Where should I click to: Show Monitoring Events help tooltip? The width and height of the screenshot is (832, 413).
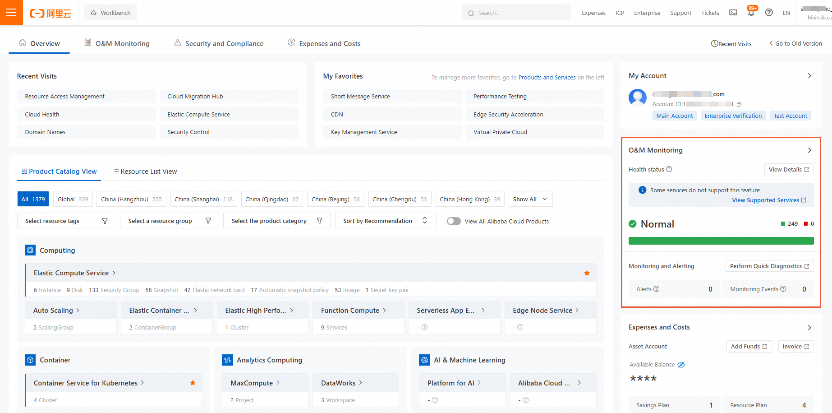pyautogui.click(x=783, y=289)
